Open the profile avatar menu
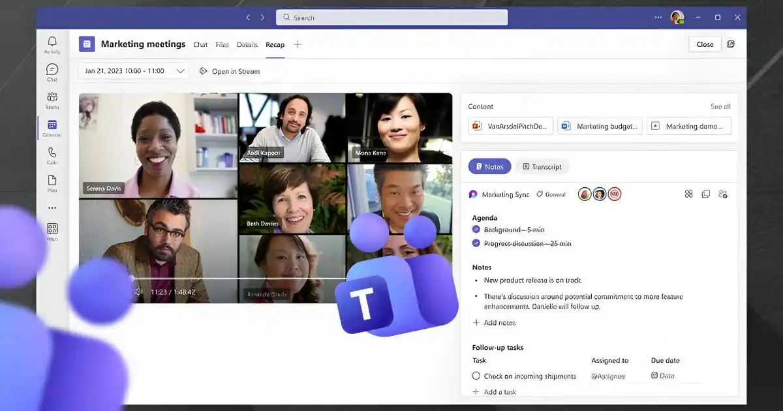Viewport: 783px width, 411px height. tap(677, 18)
